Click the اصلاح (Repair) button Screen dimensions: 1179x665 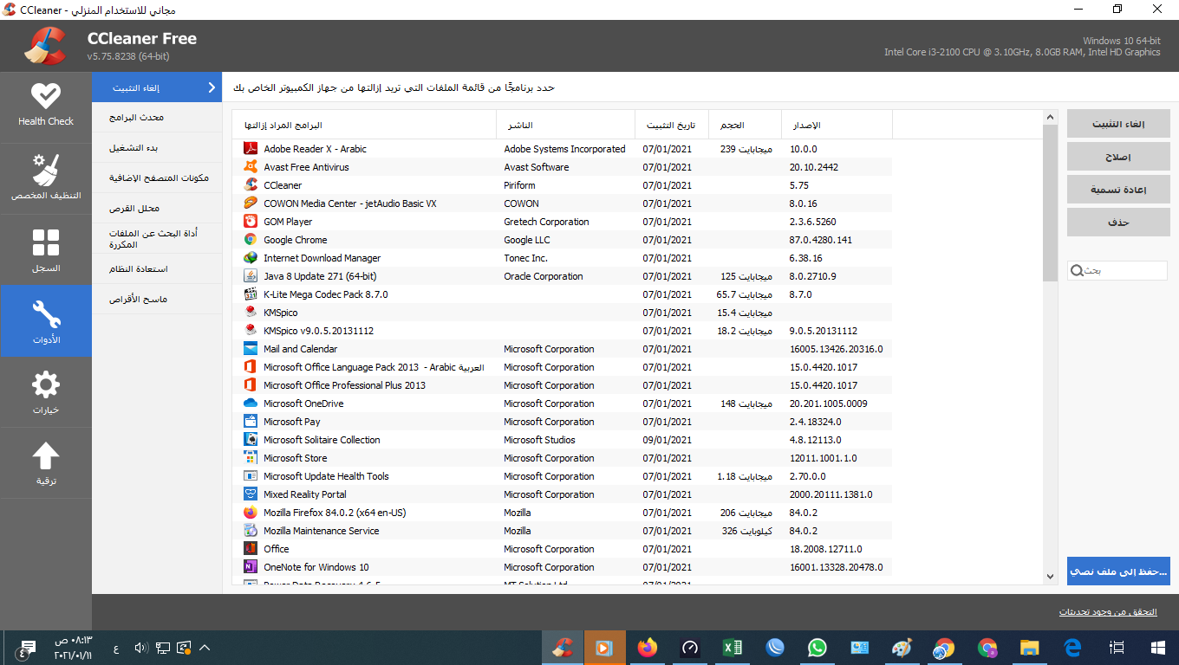pos(1118,157)
